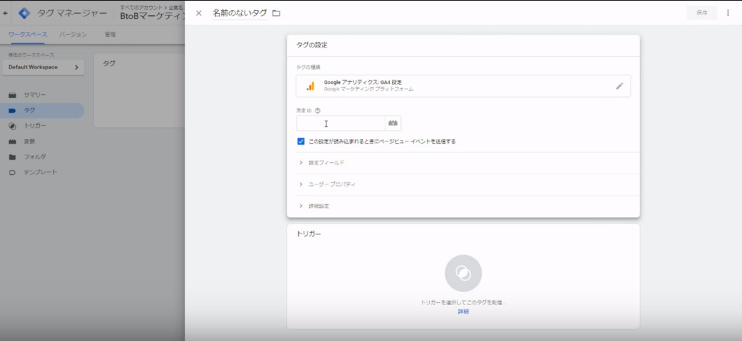This screenshot has width=742, height=341.
Task: Click the trigger placeholder circle icon
Action: [x=463, y=273]
